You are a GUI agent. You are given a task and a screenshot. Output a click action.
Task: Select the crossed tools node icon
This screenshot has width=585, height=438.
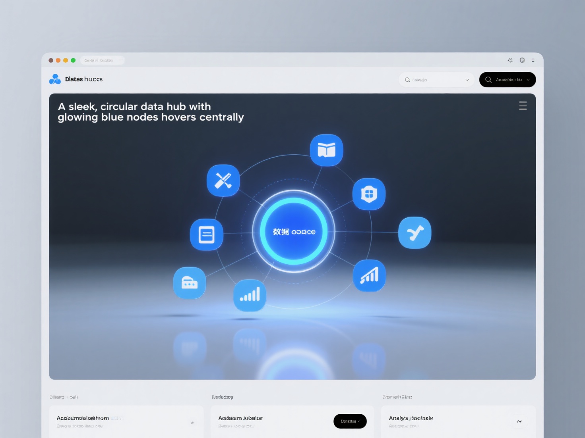point(223,181)
